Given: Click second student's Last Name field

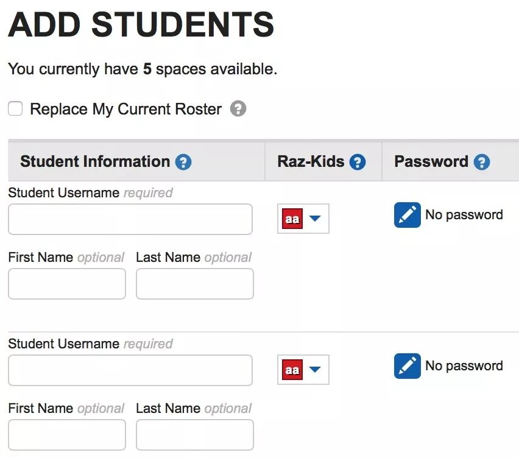Looking at the screenshot, I should pos(195,434).
